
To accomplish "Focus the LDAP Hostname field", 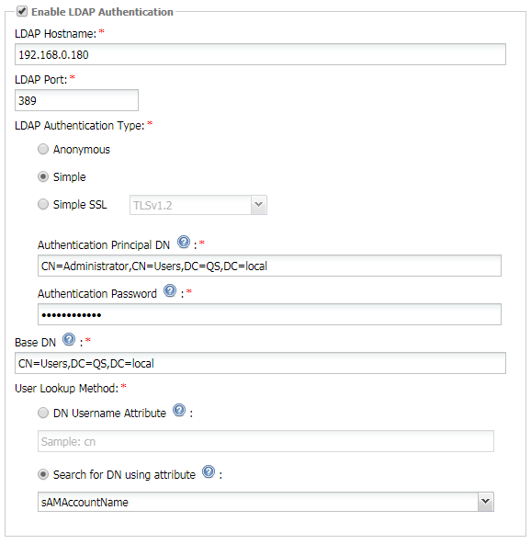I will coord(260,54).
